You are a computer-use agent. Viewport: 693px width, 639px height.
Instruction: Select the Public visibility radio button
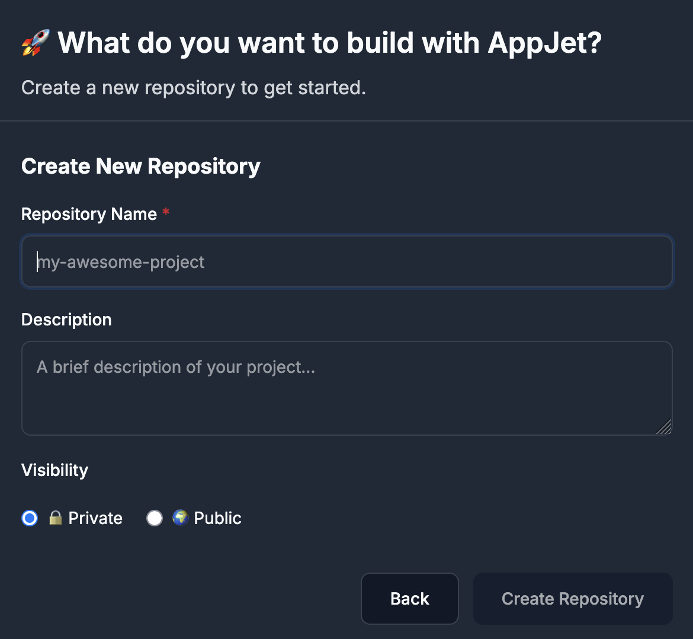[x=155, y=518]
